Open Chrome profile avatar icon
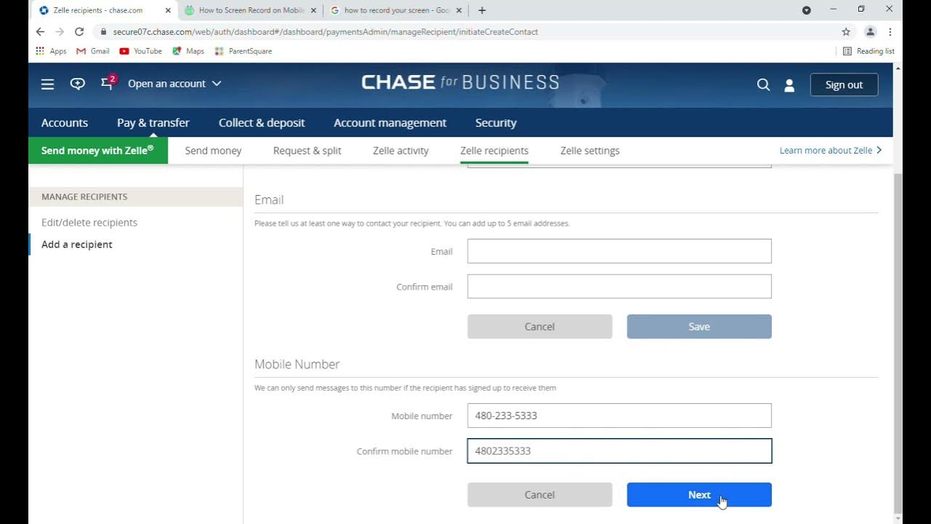The height and width of the screenshot is (524, 931). [x=870, y=32]
